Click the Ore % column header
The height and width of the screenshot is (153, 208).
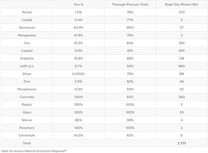(x=78, y=5)
